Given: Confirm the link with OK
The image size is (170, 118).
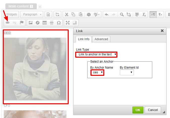Looking at the screenshot, I should tap(138, 110).
